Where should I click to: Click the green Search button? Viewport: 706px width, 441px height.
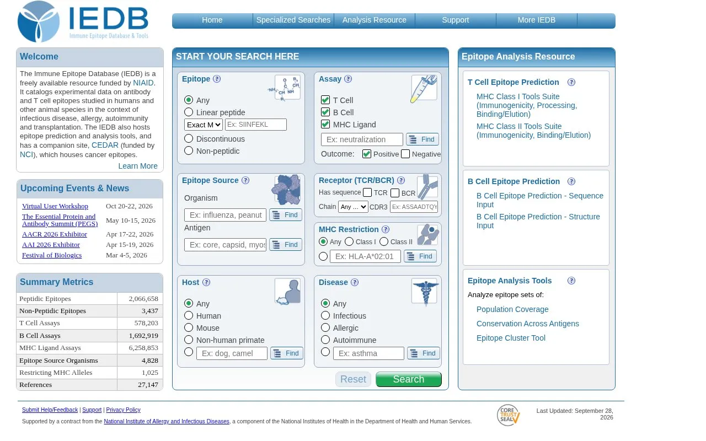[409, 379]
